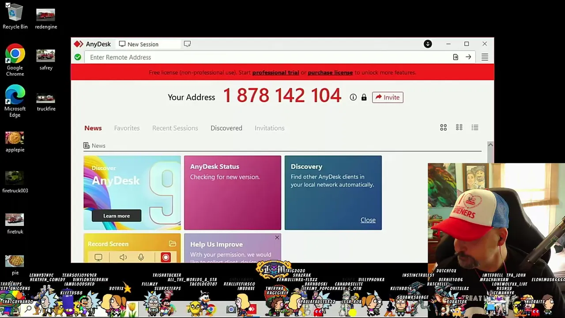Click the AnyDesk logo in title bar
565x318 pixels.
pyautogui.click(x=79, y=44)
